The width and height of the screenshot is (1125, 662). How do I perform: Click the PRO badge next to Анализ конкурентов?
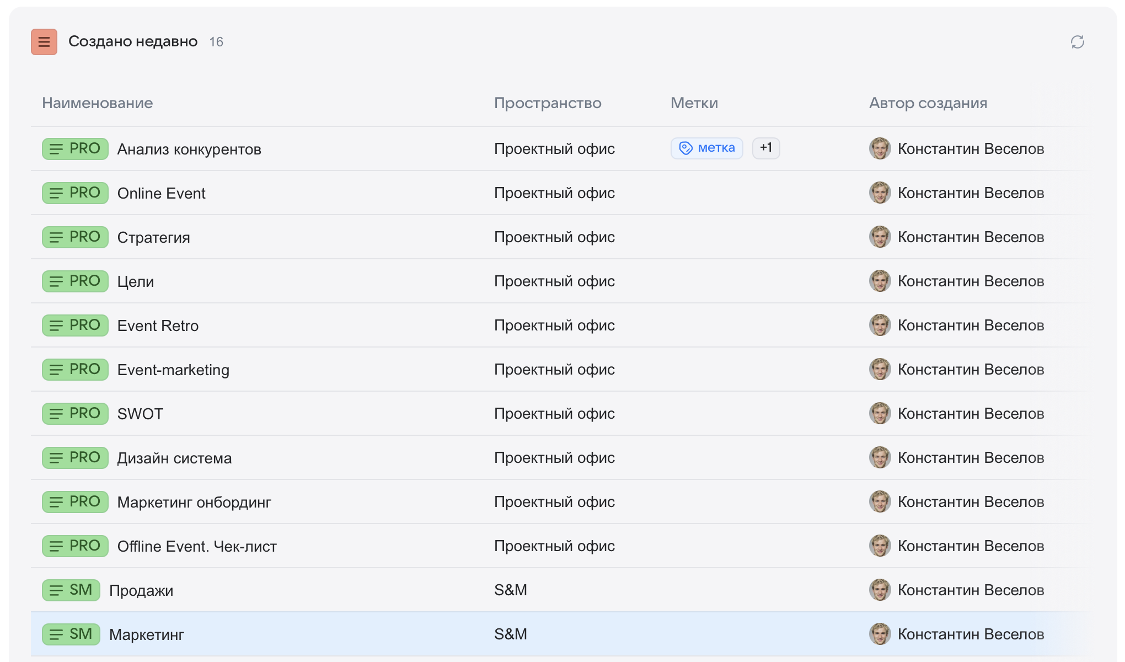pos(75,149)
